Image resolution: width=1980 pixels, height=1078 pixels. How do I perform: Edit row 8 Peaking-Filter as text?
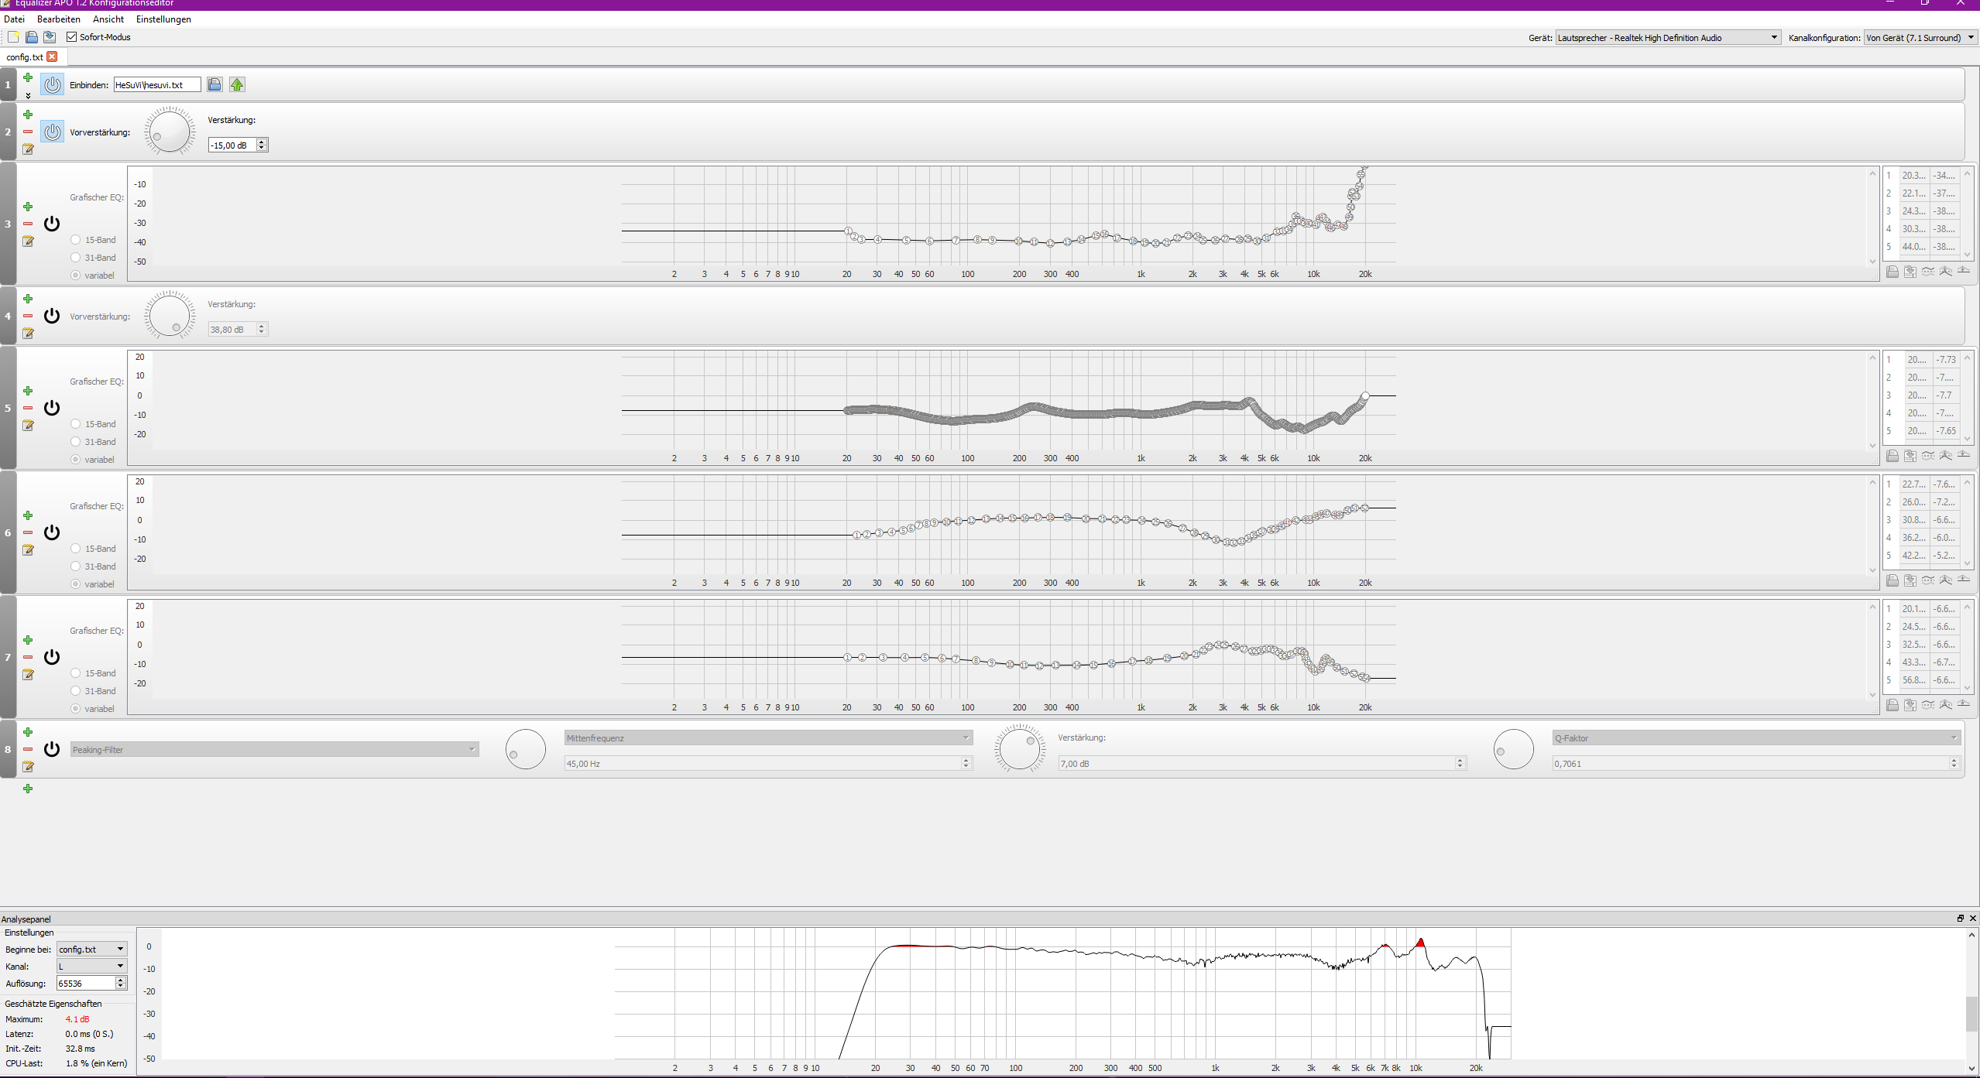(28, 766)
